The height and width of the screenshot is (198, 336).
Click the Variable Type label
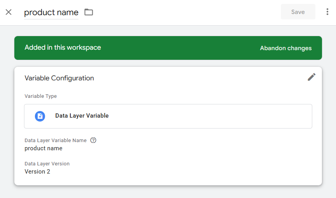click(x=41, y=96)
